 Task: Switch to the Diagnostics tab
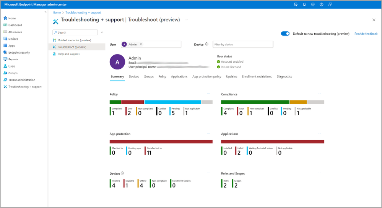[x=284, y=77]
